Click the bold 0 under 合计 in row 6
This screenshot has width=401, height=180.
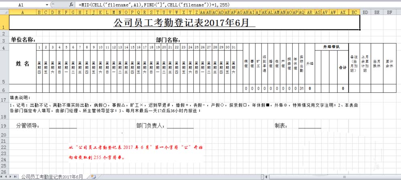343,88
